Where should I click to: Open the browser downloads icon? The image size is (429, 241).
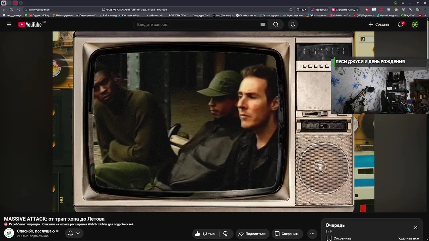(x=425, y=10)
